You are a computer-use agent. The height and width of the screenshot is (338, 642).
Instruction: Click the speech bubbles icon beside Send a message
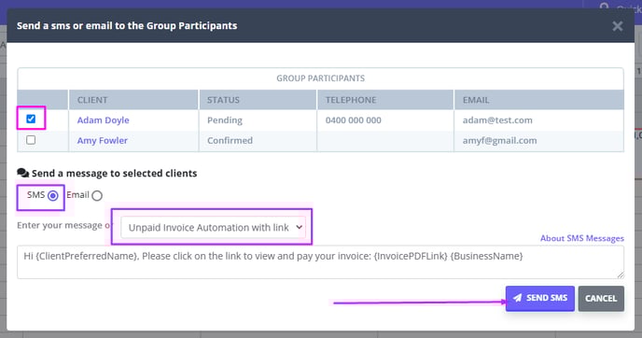[23, 174]
